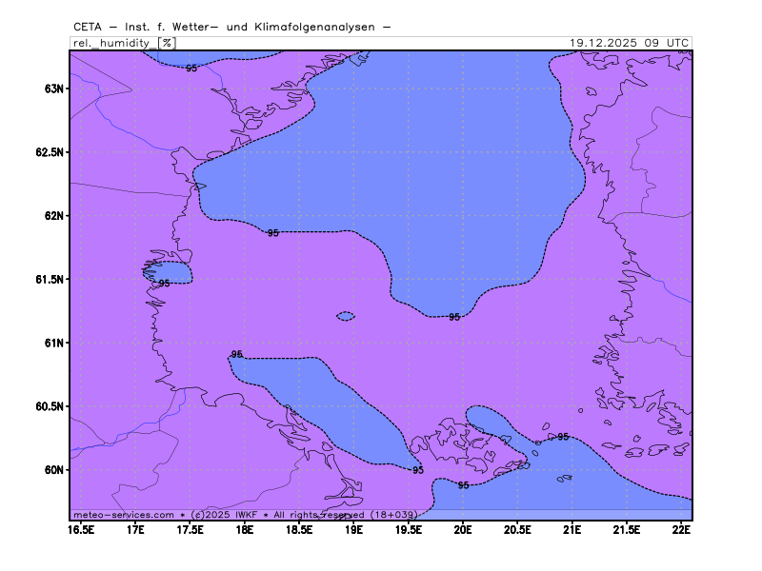Click the 22E longitude axis label
Viewport: 762px width, 571px height.
click(681, 529)
